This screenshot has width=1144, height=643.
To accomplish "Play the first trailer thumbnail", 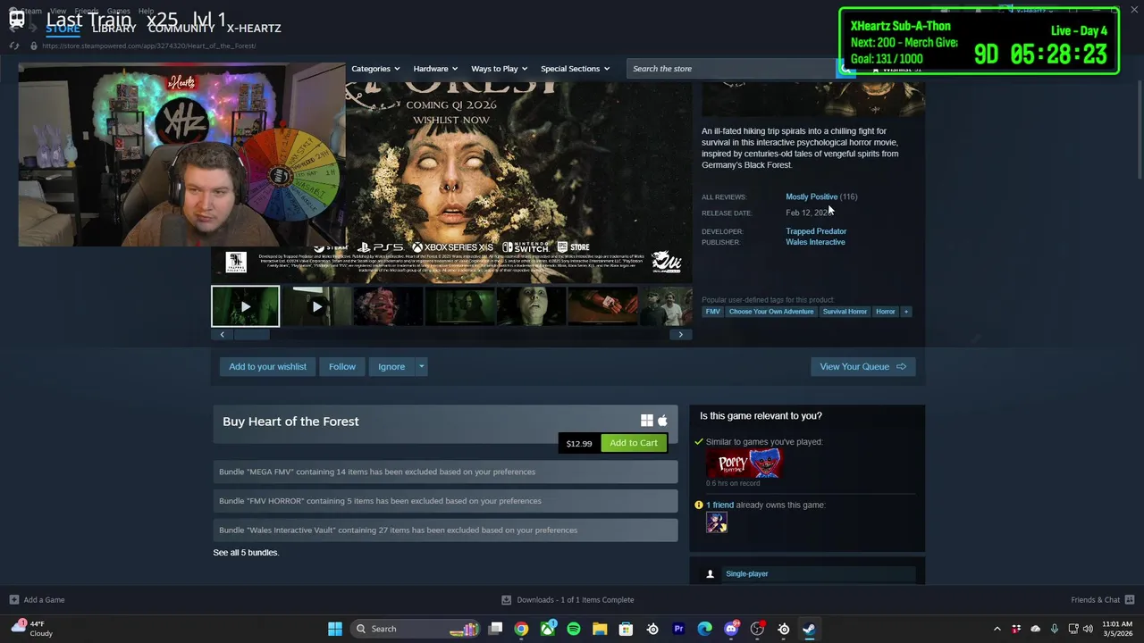I will [x=245, y=306].
